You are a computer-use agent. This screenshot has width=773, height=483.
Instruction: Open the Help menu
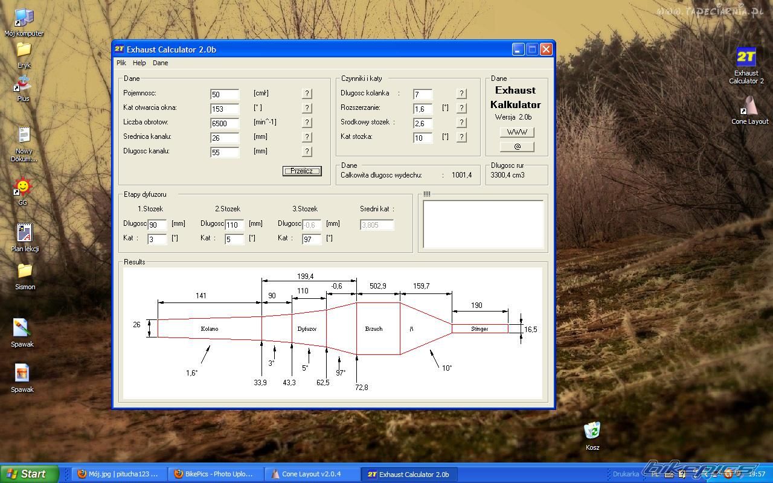pyautogui.click(x=140, y=63)
